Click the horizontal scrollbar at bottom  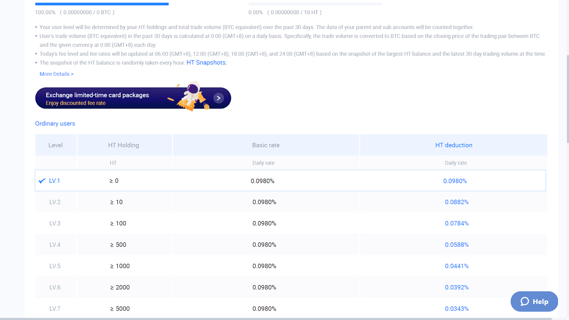click(276, 319)
